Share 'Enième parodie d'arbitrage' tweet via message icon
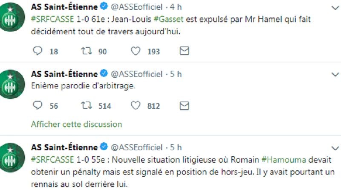341x190 pixels. [184, 106]
